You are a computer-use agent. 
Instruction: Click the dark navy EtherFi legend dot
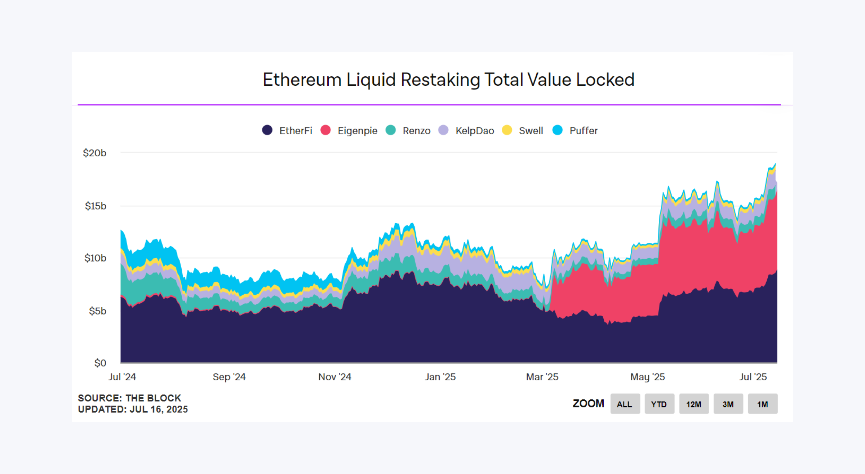pos(267,130)
